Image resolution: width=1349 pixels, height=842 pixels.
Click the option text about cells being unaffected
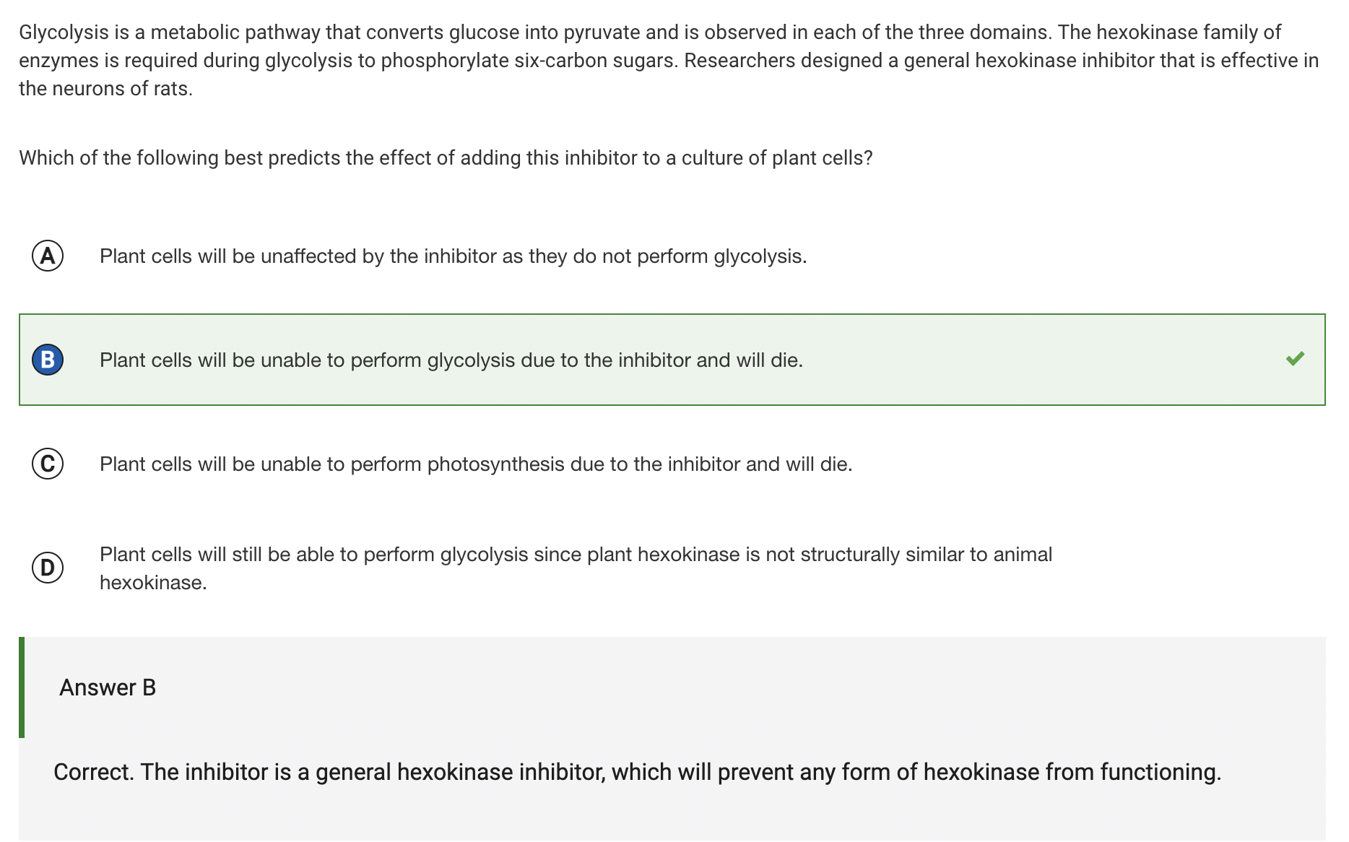453,256
